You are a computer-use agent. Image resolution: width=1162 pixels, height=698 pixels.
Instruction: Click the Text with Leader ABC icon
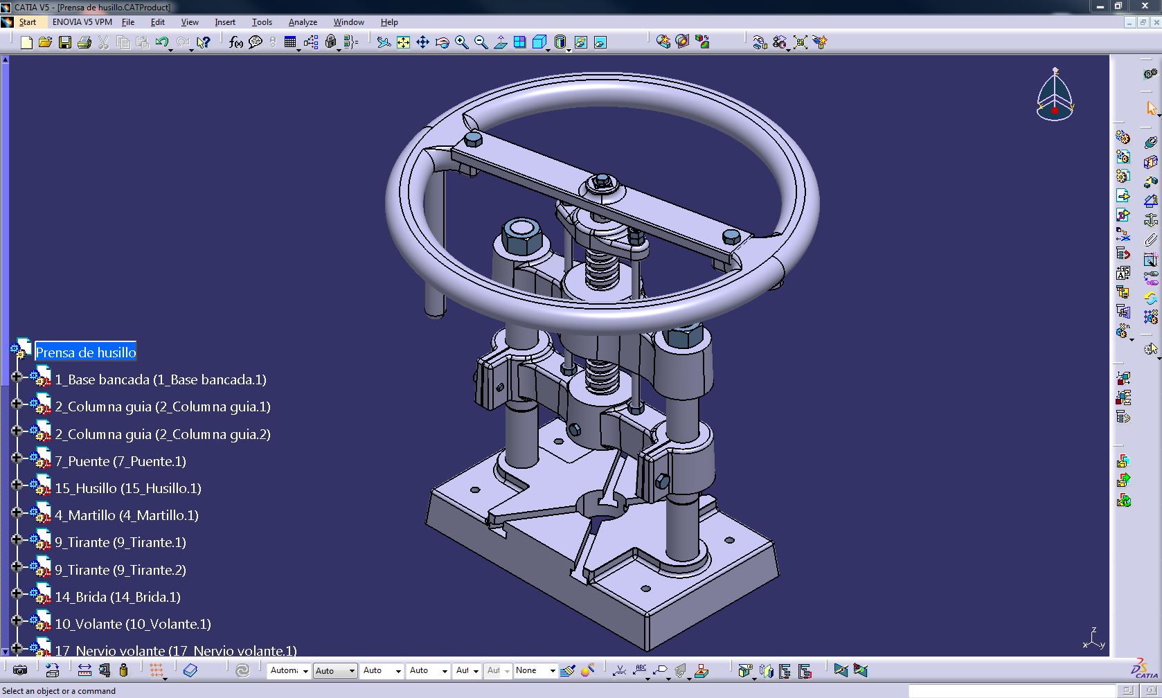(640, 670)
